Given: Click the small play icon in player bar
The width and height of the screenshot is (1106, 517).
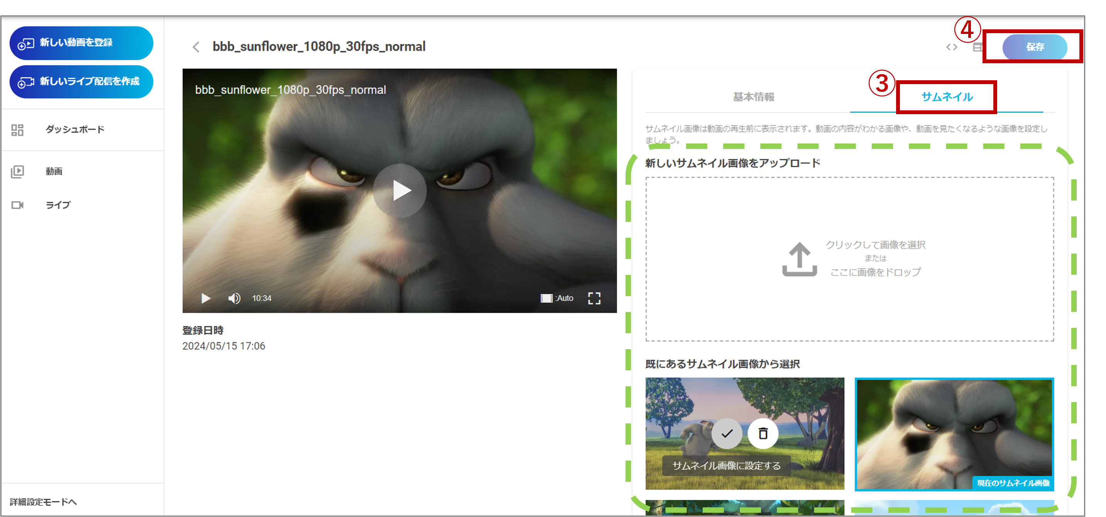Looking at the screenshot, I should coord(206,298).
